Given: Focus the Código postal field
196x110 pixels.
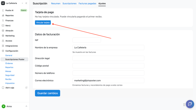Looking at the screenshot, I should pyautogui.click(x=108, y=66).
